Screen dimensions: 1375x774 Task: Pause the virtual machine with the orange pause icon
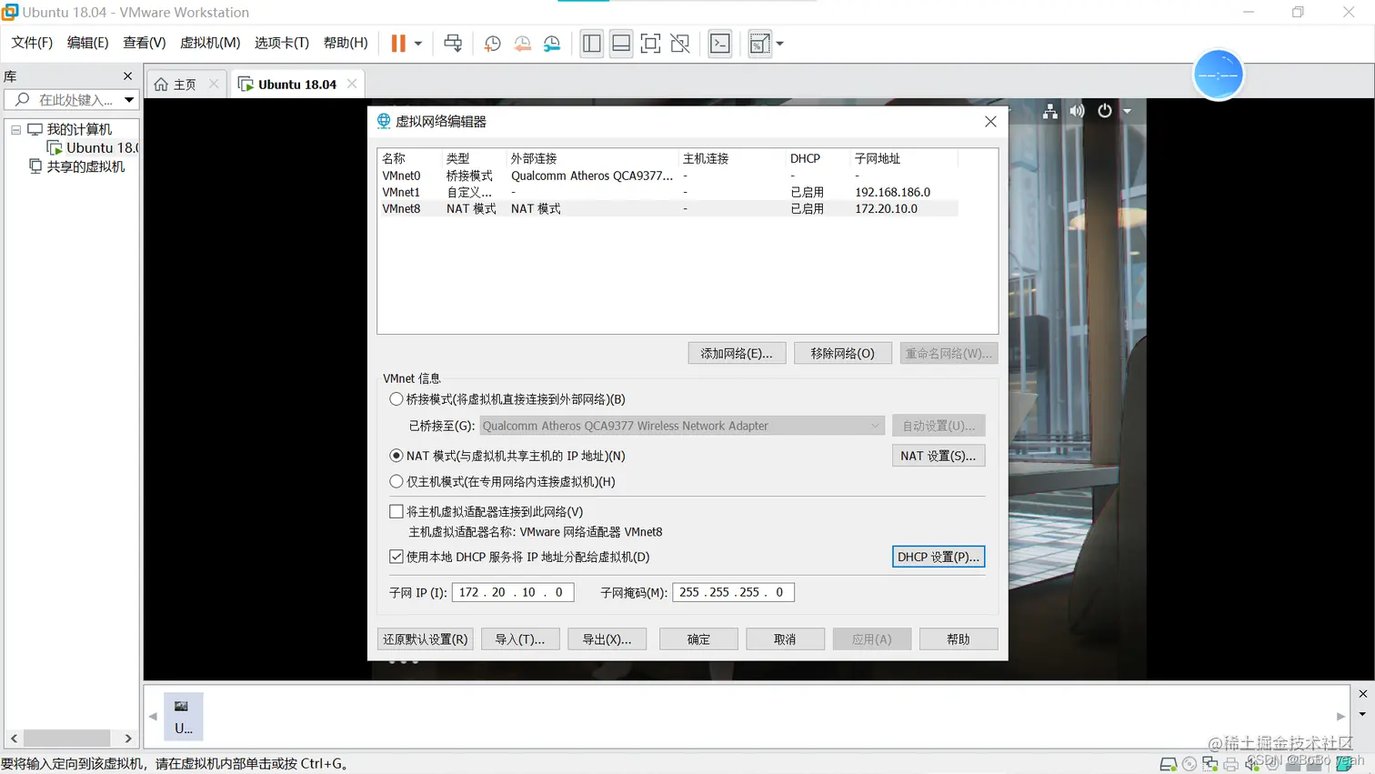point(398,44)
